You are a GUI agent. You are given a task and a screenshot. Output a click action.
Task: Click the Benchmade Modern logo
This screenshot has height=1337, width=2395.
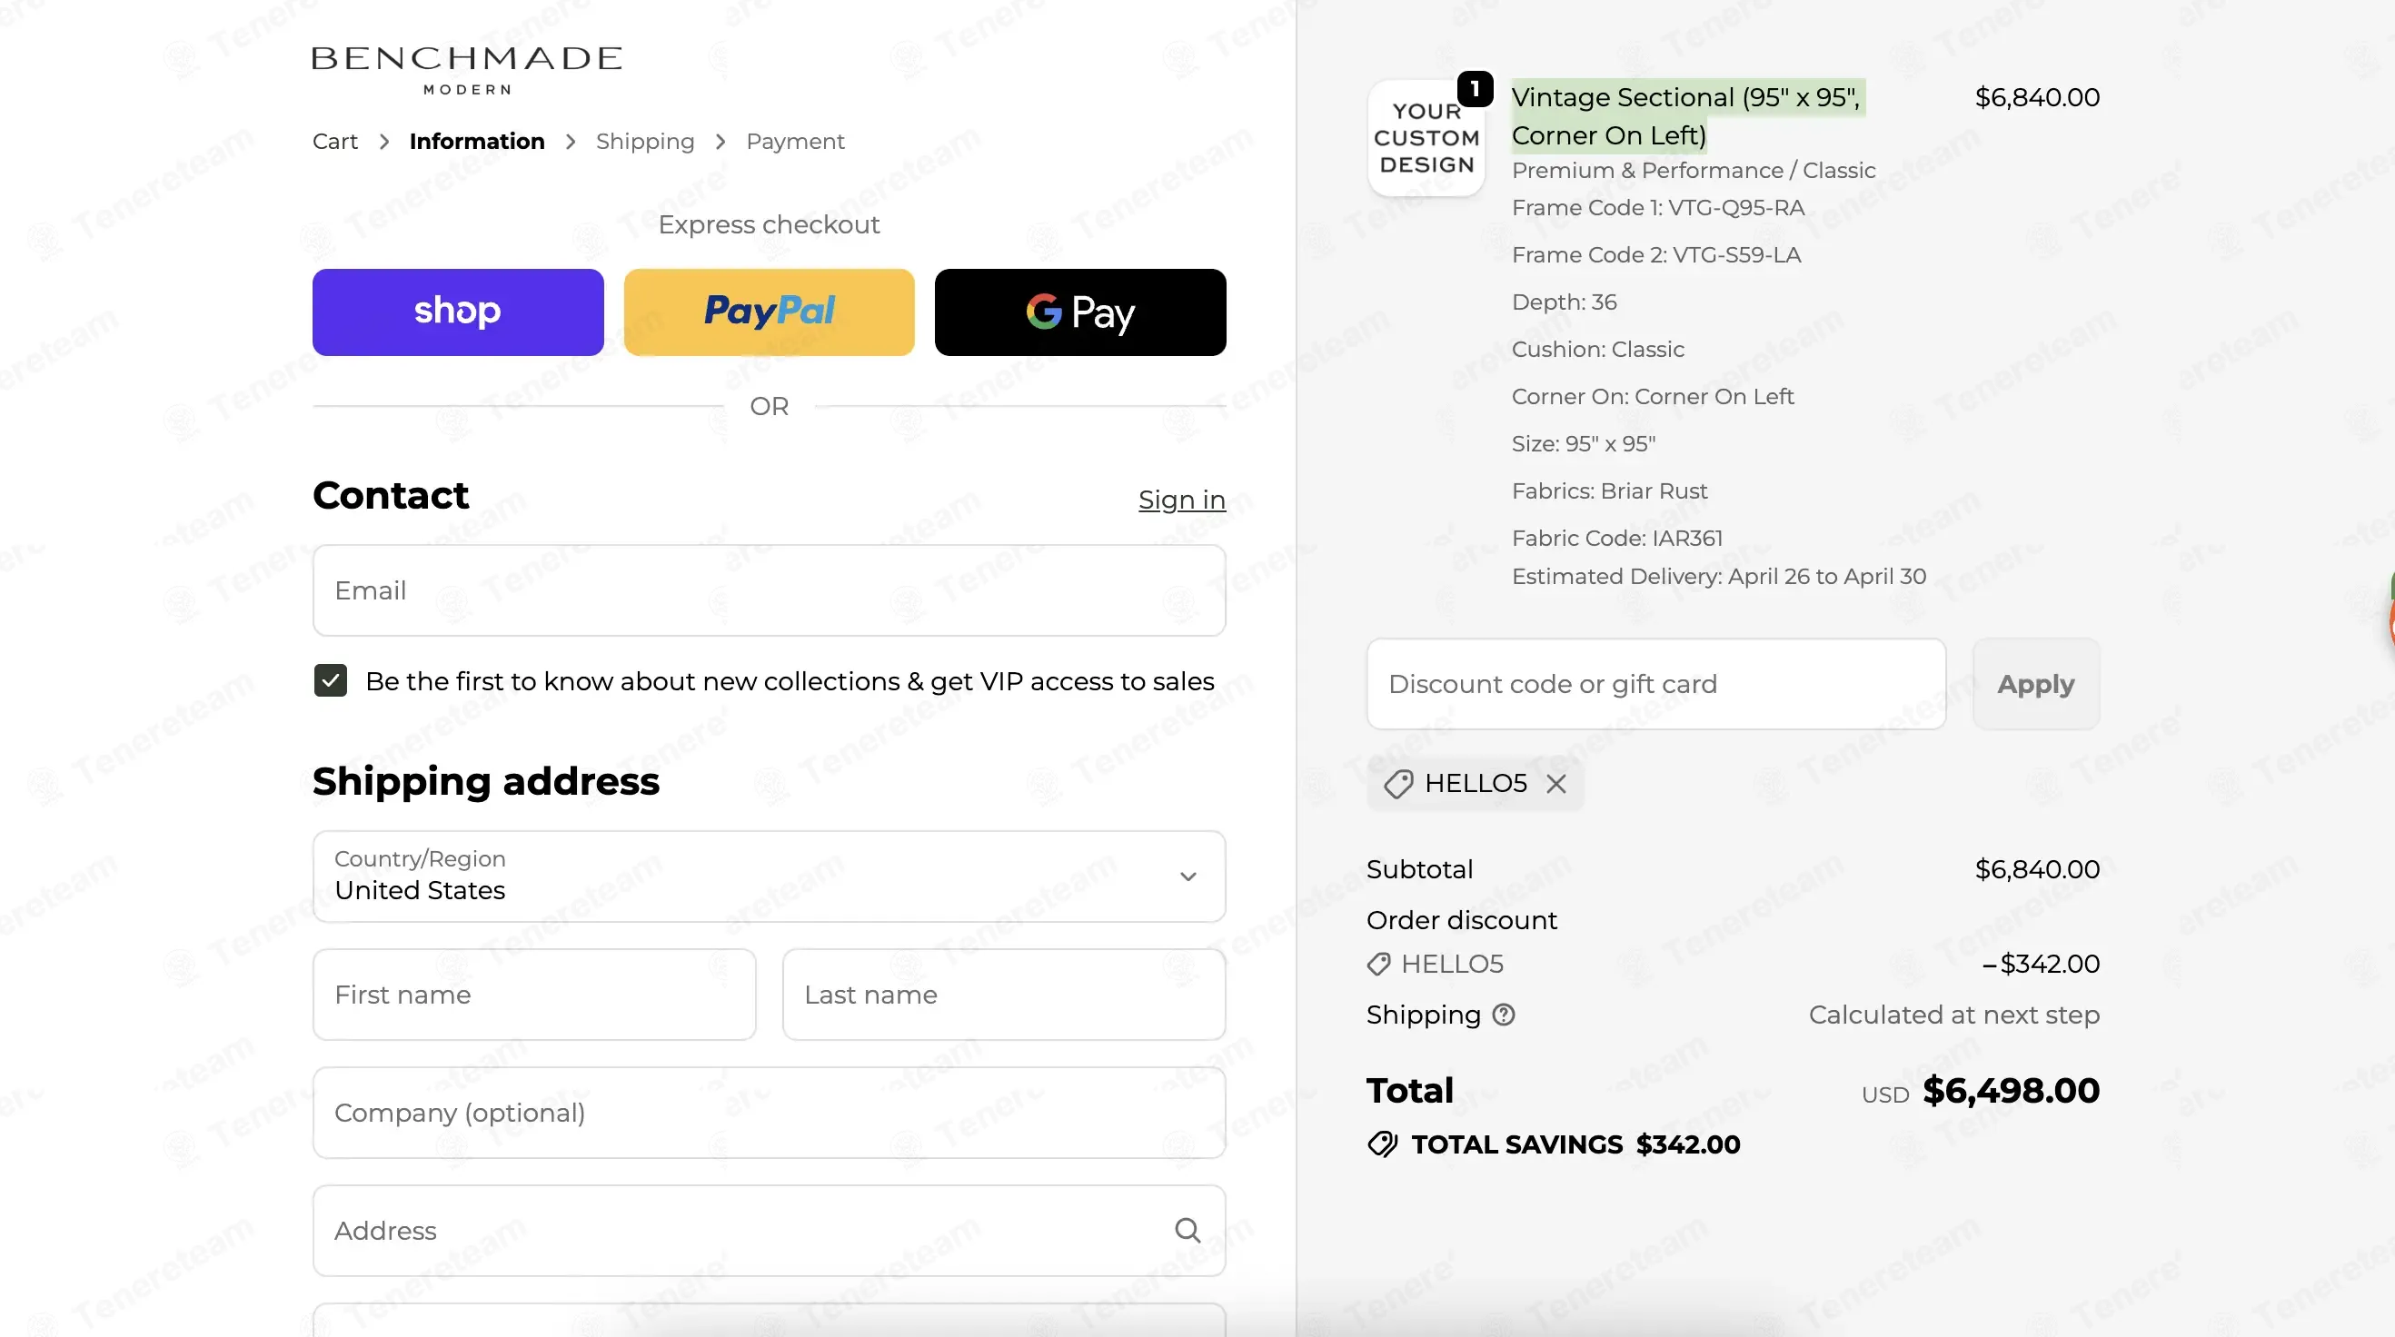[x=467, y=70]
